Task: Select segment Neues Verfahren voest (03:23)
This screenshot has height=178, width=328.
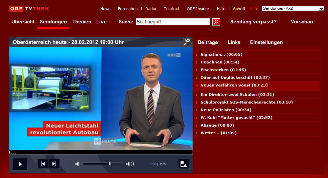Action: click(234, 85)
